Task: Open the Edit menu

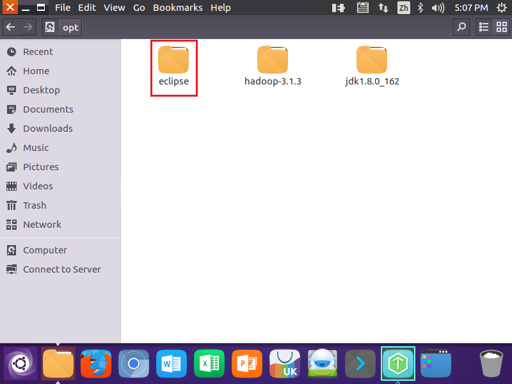Action: point(87,8)
